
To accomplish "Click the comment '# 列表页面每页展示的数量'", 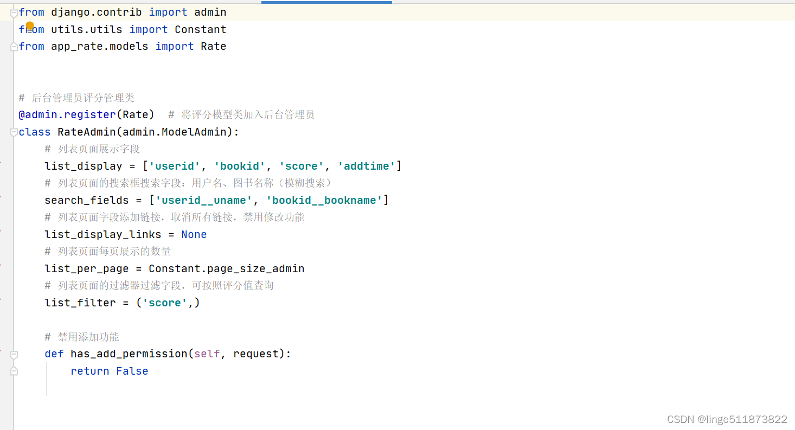I will (x=108, y=251).
